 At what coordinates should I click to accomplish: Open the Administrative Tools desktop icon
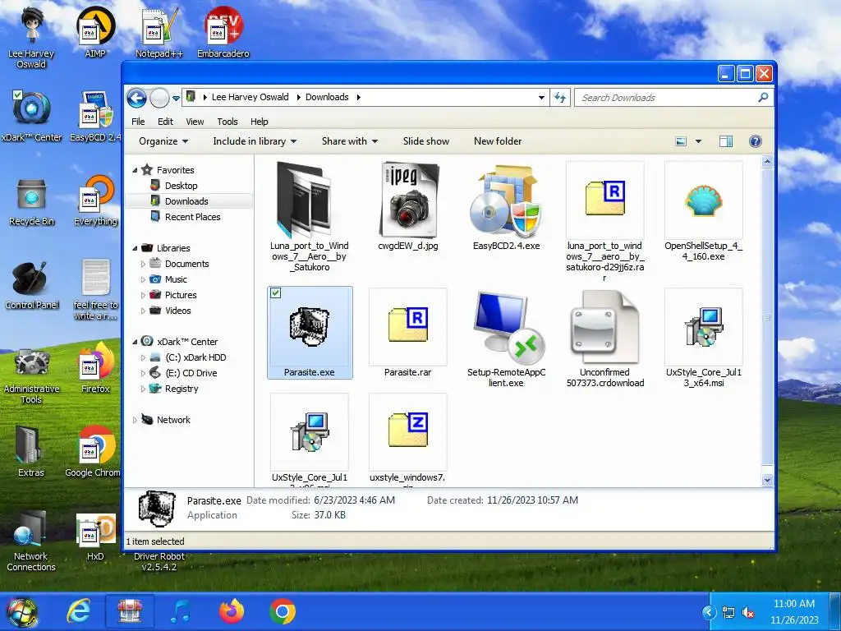32,375
